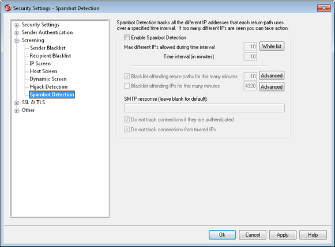Enable Spambot Detection checkbox

(127, 37)
